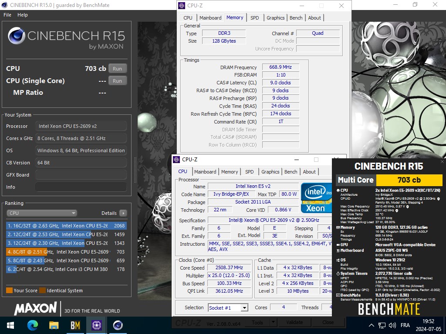Image resolution: width=446 pixels, height=334 pixels.
Task: Open Bench tab in upper CPU-Z window
Action: [x=296, y=17]
